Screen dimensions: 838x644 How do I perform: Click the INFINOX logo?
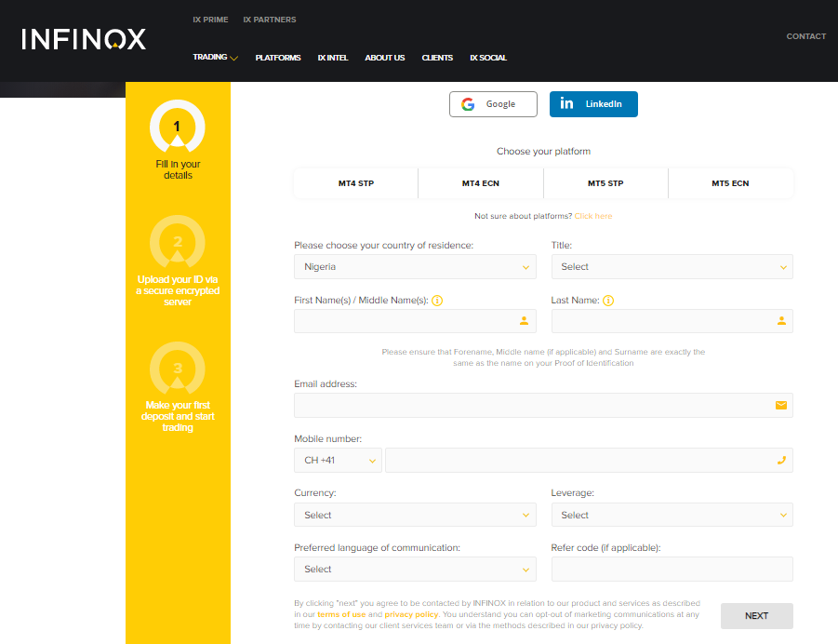(84, 40)
